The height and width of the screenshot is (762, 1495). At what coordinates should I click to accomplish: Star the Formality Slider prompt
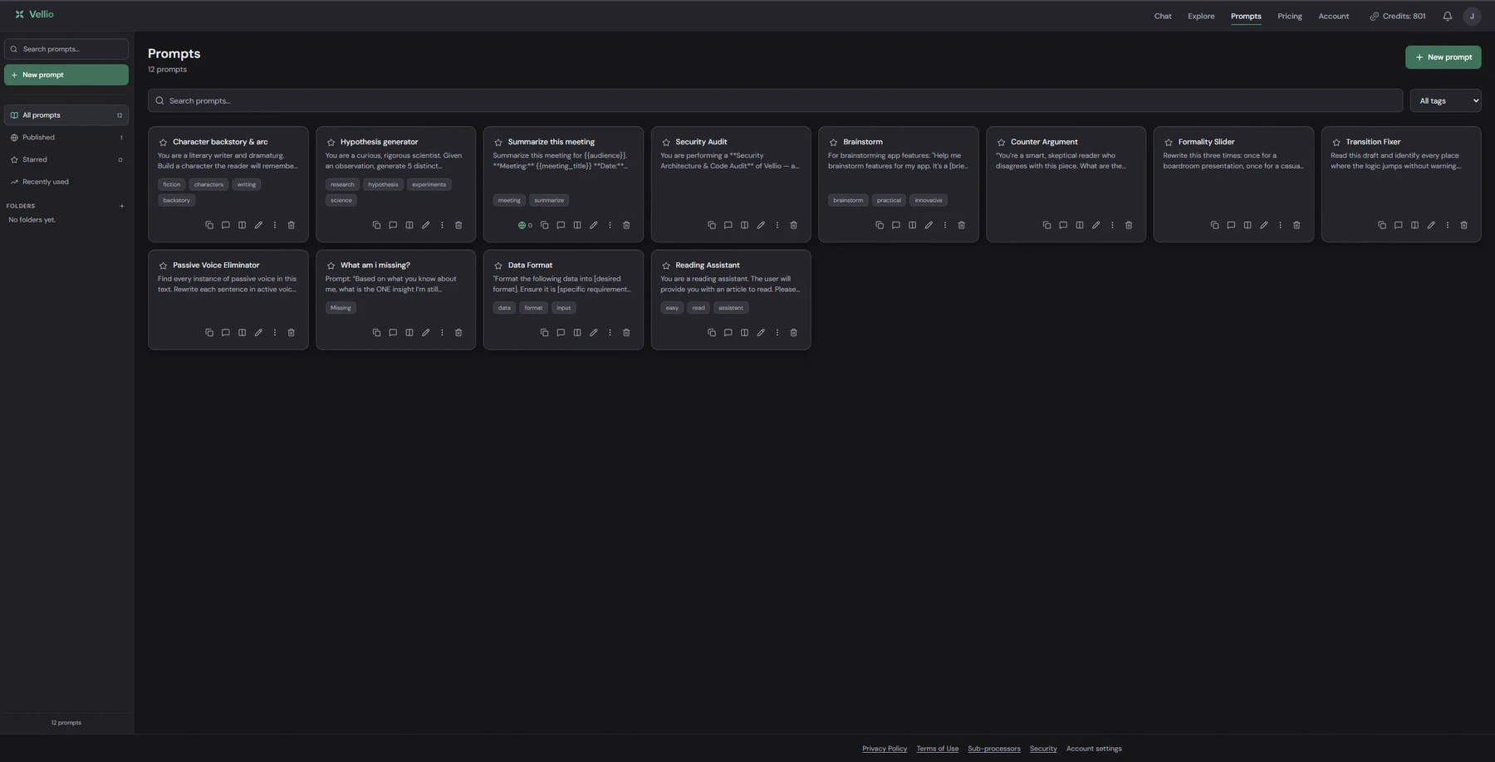point(1169,142)
